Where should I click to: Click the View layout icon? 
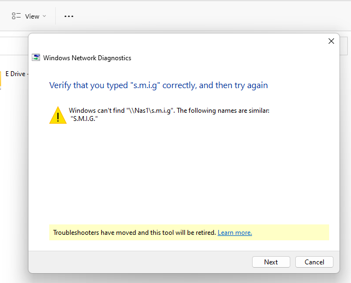pyautogui.click(x=16, y=16)
